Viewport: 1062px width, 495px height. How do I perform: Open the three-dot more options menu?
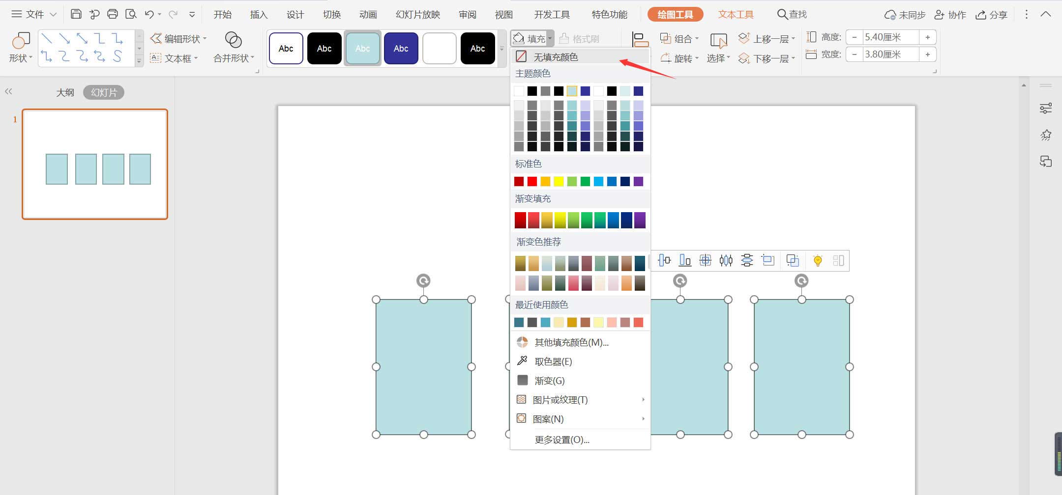pos(1026,14)
